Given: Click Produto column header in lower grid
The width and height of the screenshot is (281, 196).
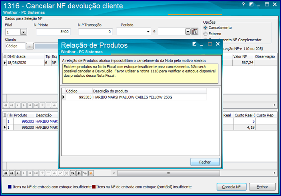Looking at the screenshot, I should coord(24,115).
